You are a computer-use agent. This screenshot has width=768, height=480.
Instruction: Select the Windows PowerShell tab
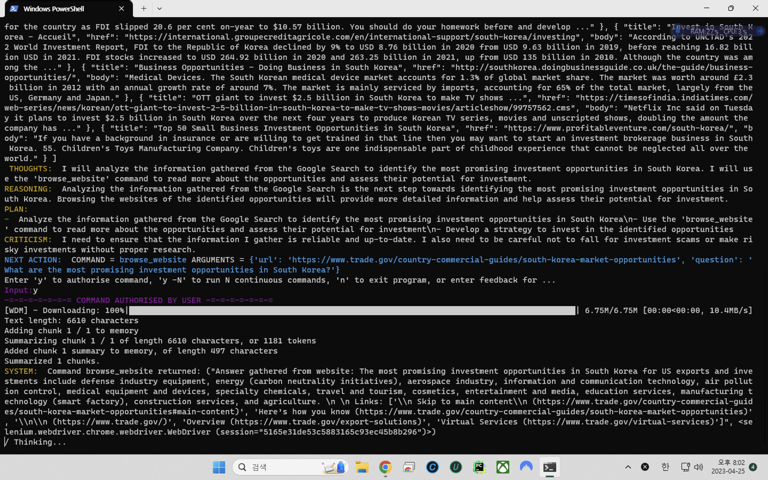click(54, 9)
